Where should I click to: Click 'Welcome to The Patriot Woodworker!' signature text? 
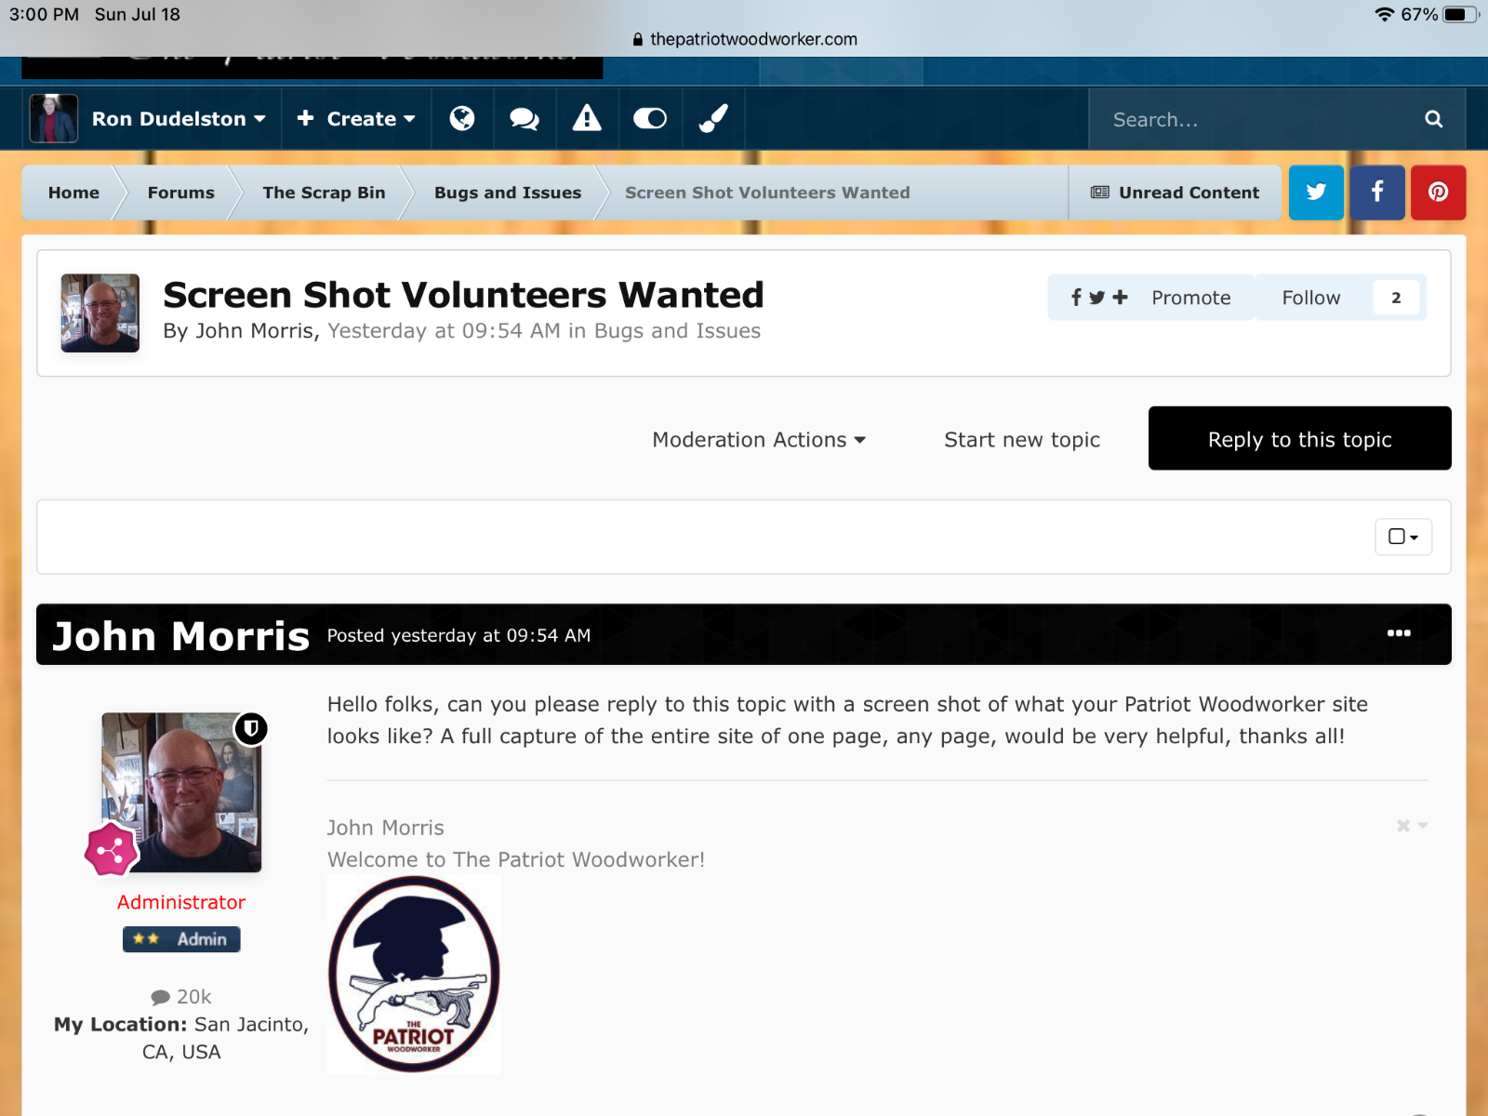[x=516, y=859]
